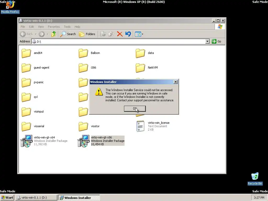The height and width of the screenshot is (201, 268).
Task: Maximize the virtio-win Explorer window
Action: coord(218,20)
